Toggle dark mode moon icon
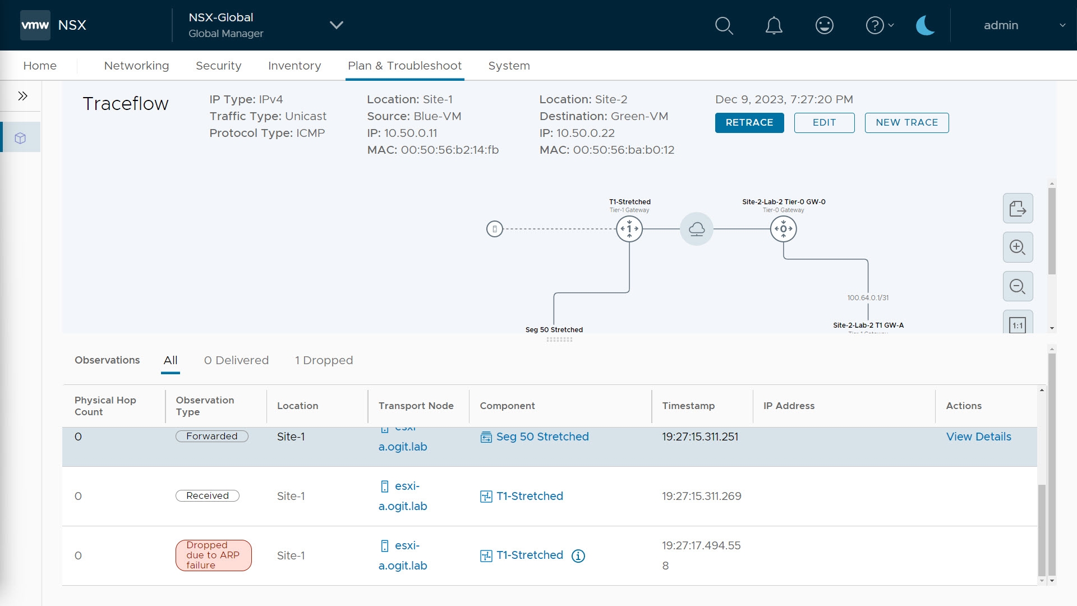Viewport: 1077px width, 606px height. click(924, 25)
